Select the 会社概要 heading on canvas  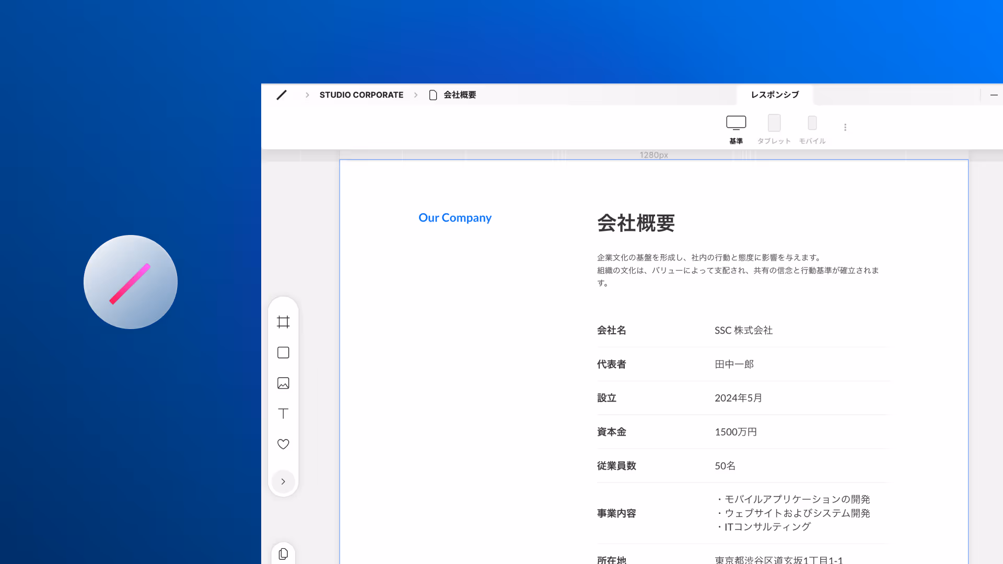pos(636,224)
